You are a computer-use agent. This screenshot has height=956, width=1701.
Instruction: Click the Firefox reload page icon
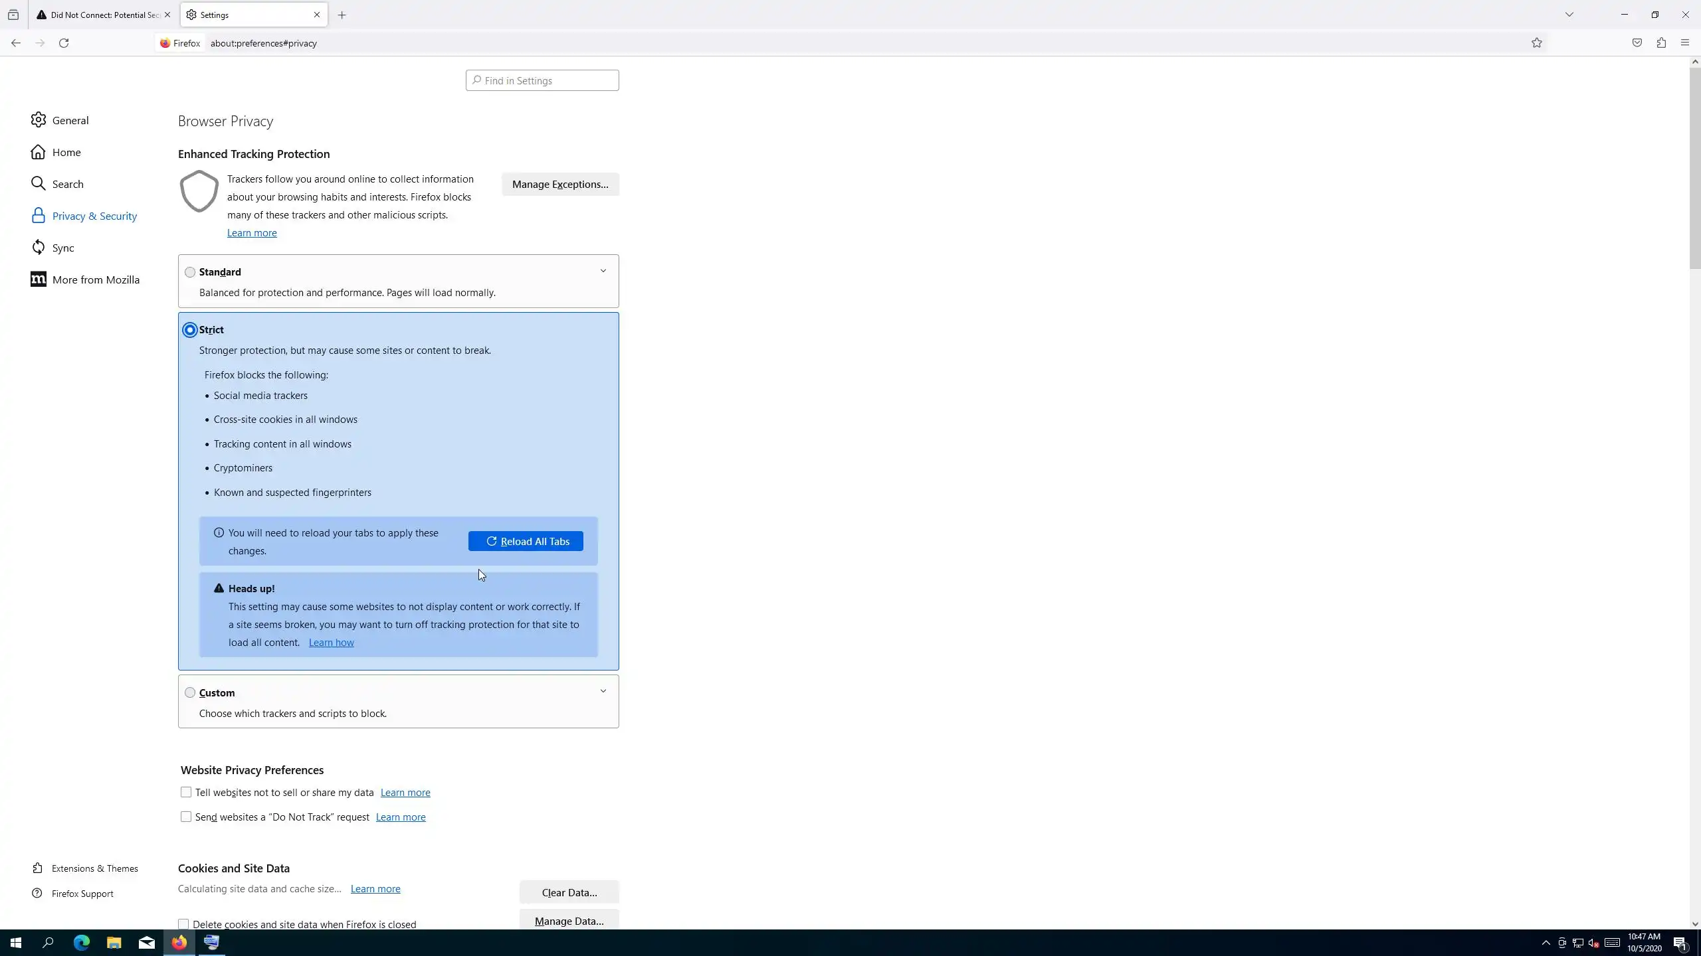pyautogui.click(x=64, y=43)
